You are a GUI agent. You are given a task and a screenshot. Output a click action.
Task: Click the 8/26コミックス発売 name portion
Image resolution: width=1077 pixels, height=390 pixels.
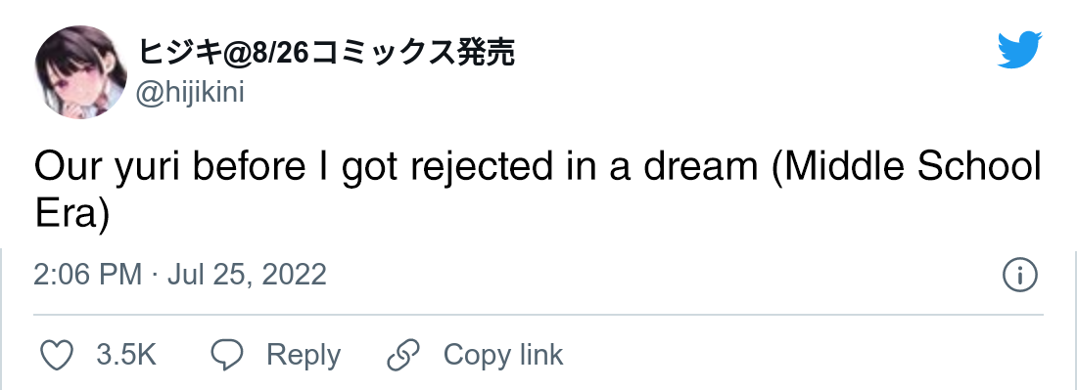383,54
